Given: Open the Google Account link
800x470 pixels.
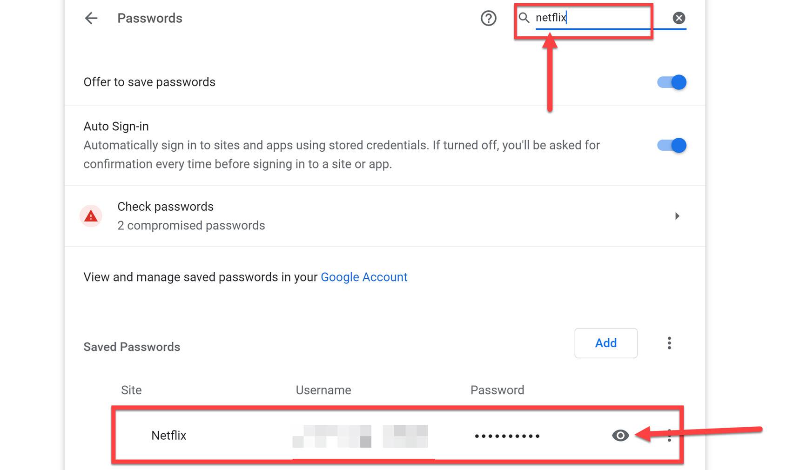Looking at the screenshot, I should click(364, 277).
